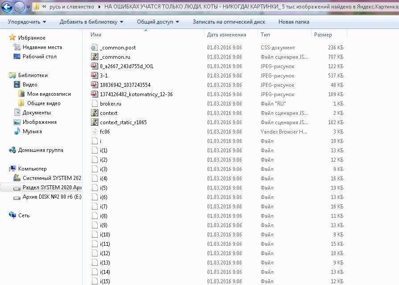
Task: Go back with the blue Back arrow
Action: (x=7, y=7)
